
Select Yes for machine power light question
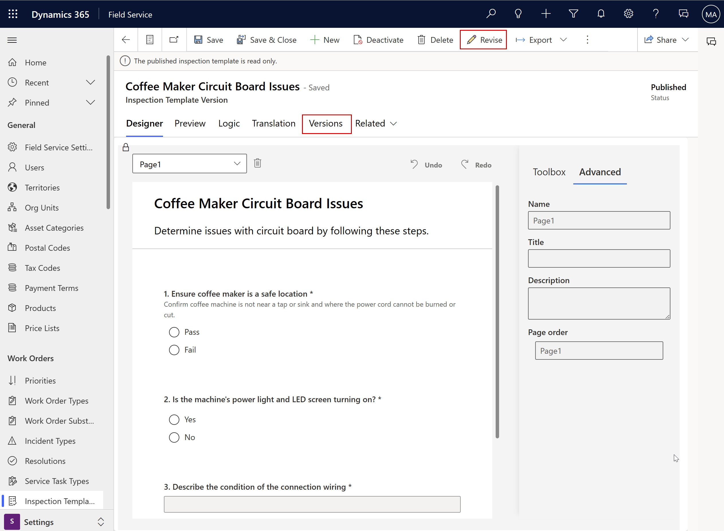pyautogui.click(x=175, y=419)
